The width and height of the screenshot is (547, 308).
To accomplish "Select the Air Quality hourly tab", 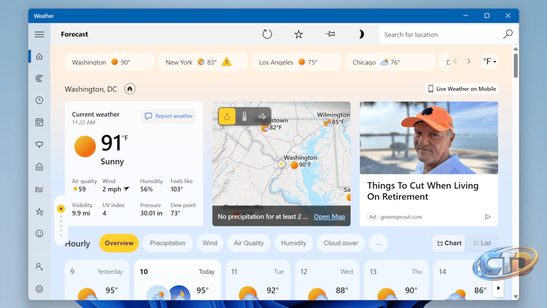I will tap(249, 243).
